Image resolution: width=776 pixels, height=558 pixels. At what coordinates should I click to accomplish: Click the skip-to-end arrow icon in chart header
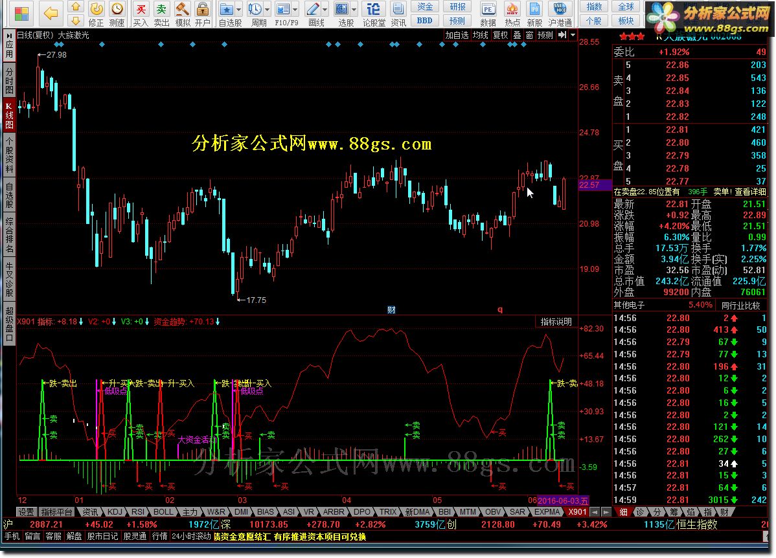tap(562, 34)
